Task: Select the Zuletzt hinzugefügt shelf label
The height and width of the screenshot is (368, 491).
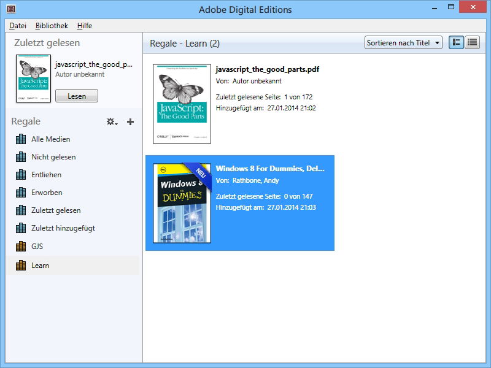Action: (x=63, y=228)
